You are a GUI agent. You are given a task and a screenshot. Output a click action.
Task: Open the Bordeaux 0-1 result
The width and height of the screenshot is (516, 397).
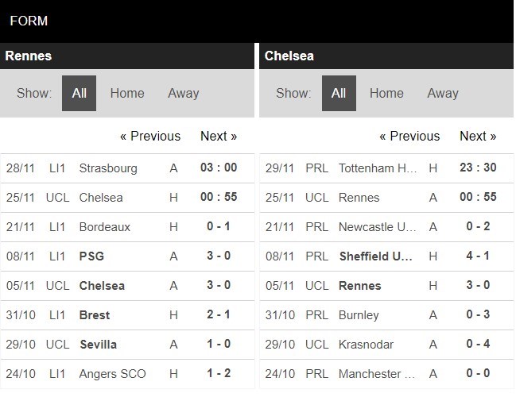pos(219,227)
